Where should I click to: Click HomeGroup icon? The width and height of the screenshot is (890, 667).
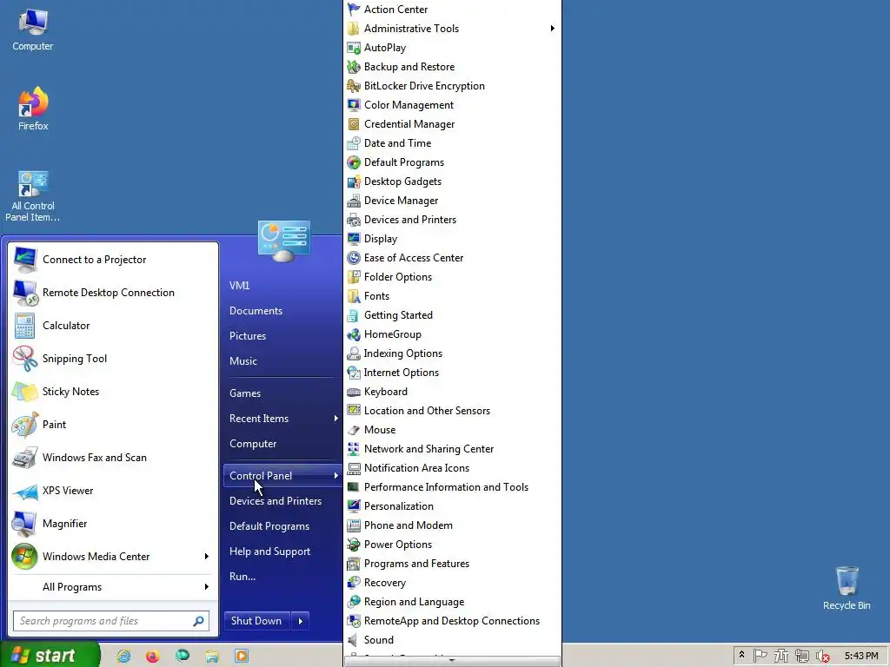click(x=354, y=334)
